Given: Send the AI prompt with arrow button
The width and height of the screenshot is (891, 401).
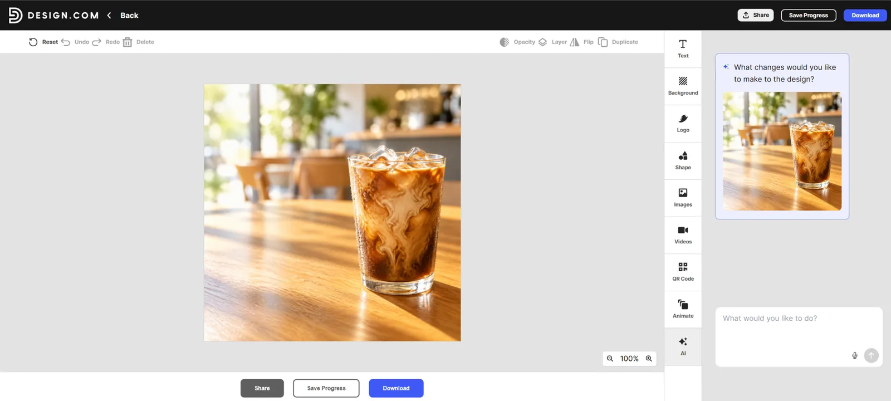Looking at the screenshot, I should tap(872, 355).
